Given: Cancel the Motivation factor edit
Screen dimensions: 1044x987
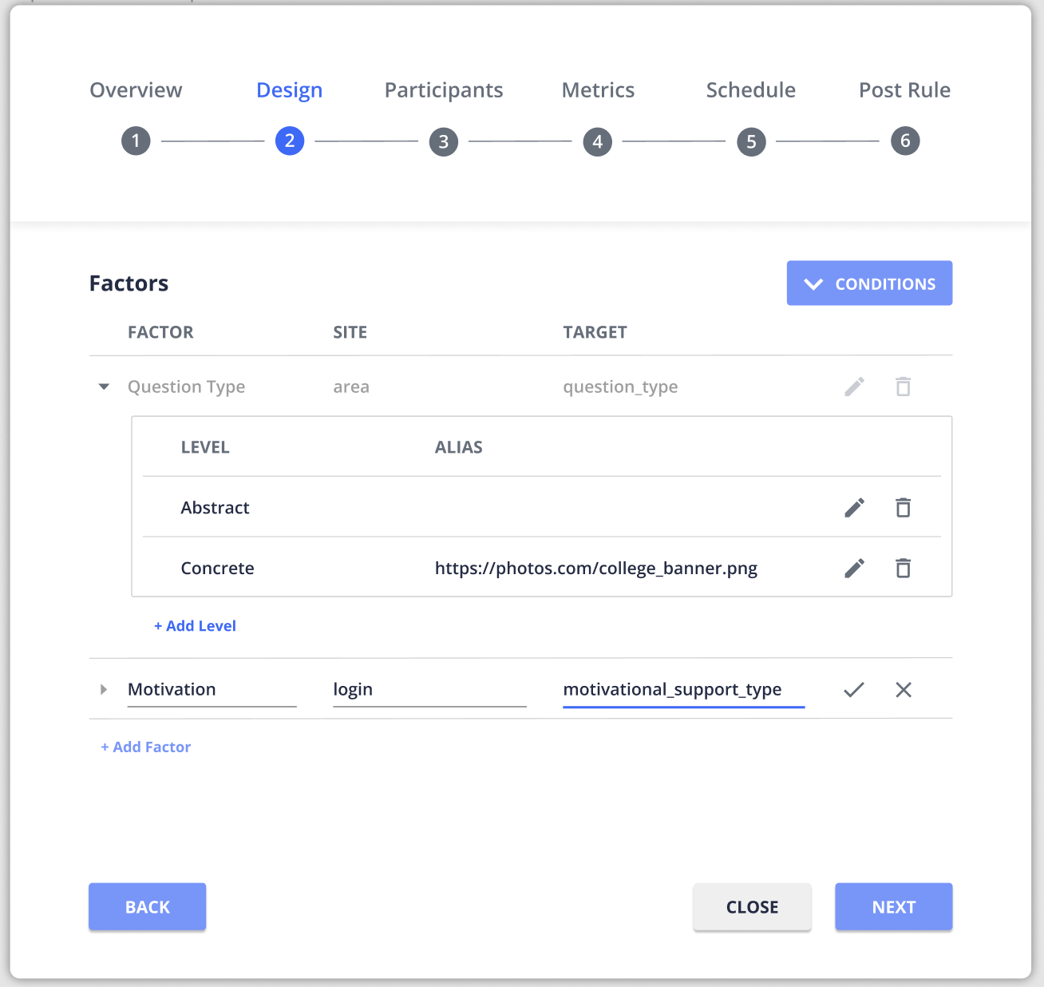Looking at the screenshot, I should coord(903,690).
